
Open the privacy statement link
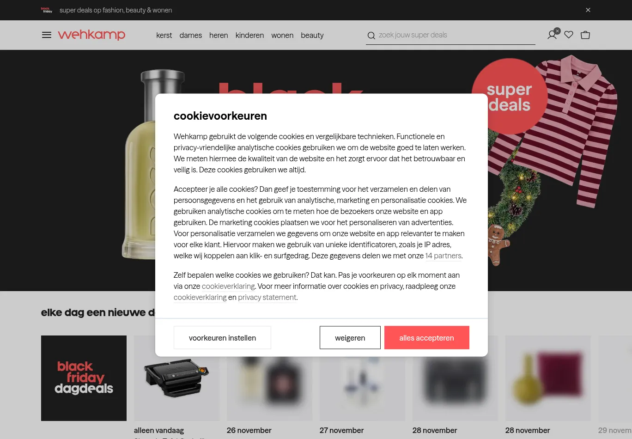click(x=267, y=297)
